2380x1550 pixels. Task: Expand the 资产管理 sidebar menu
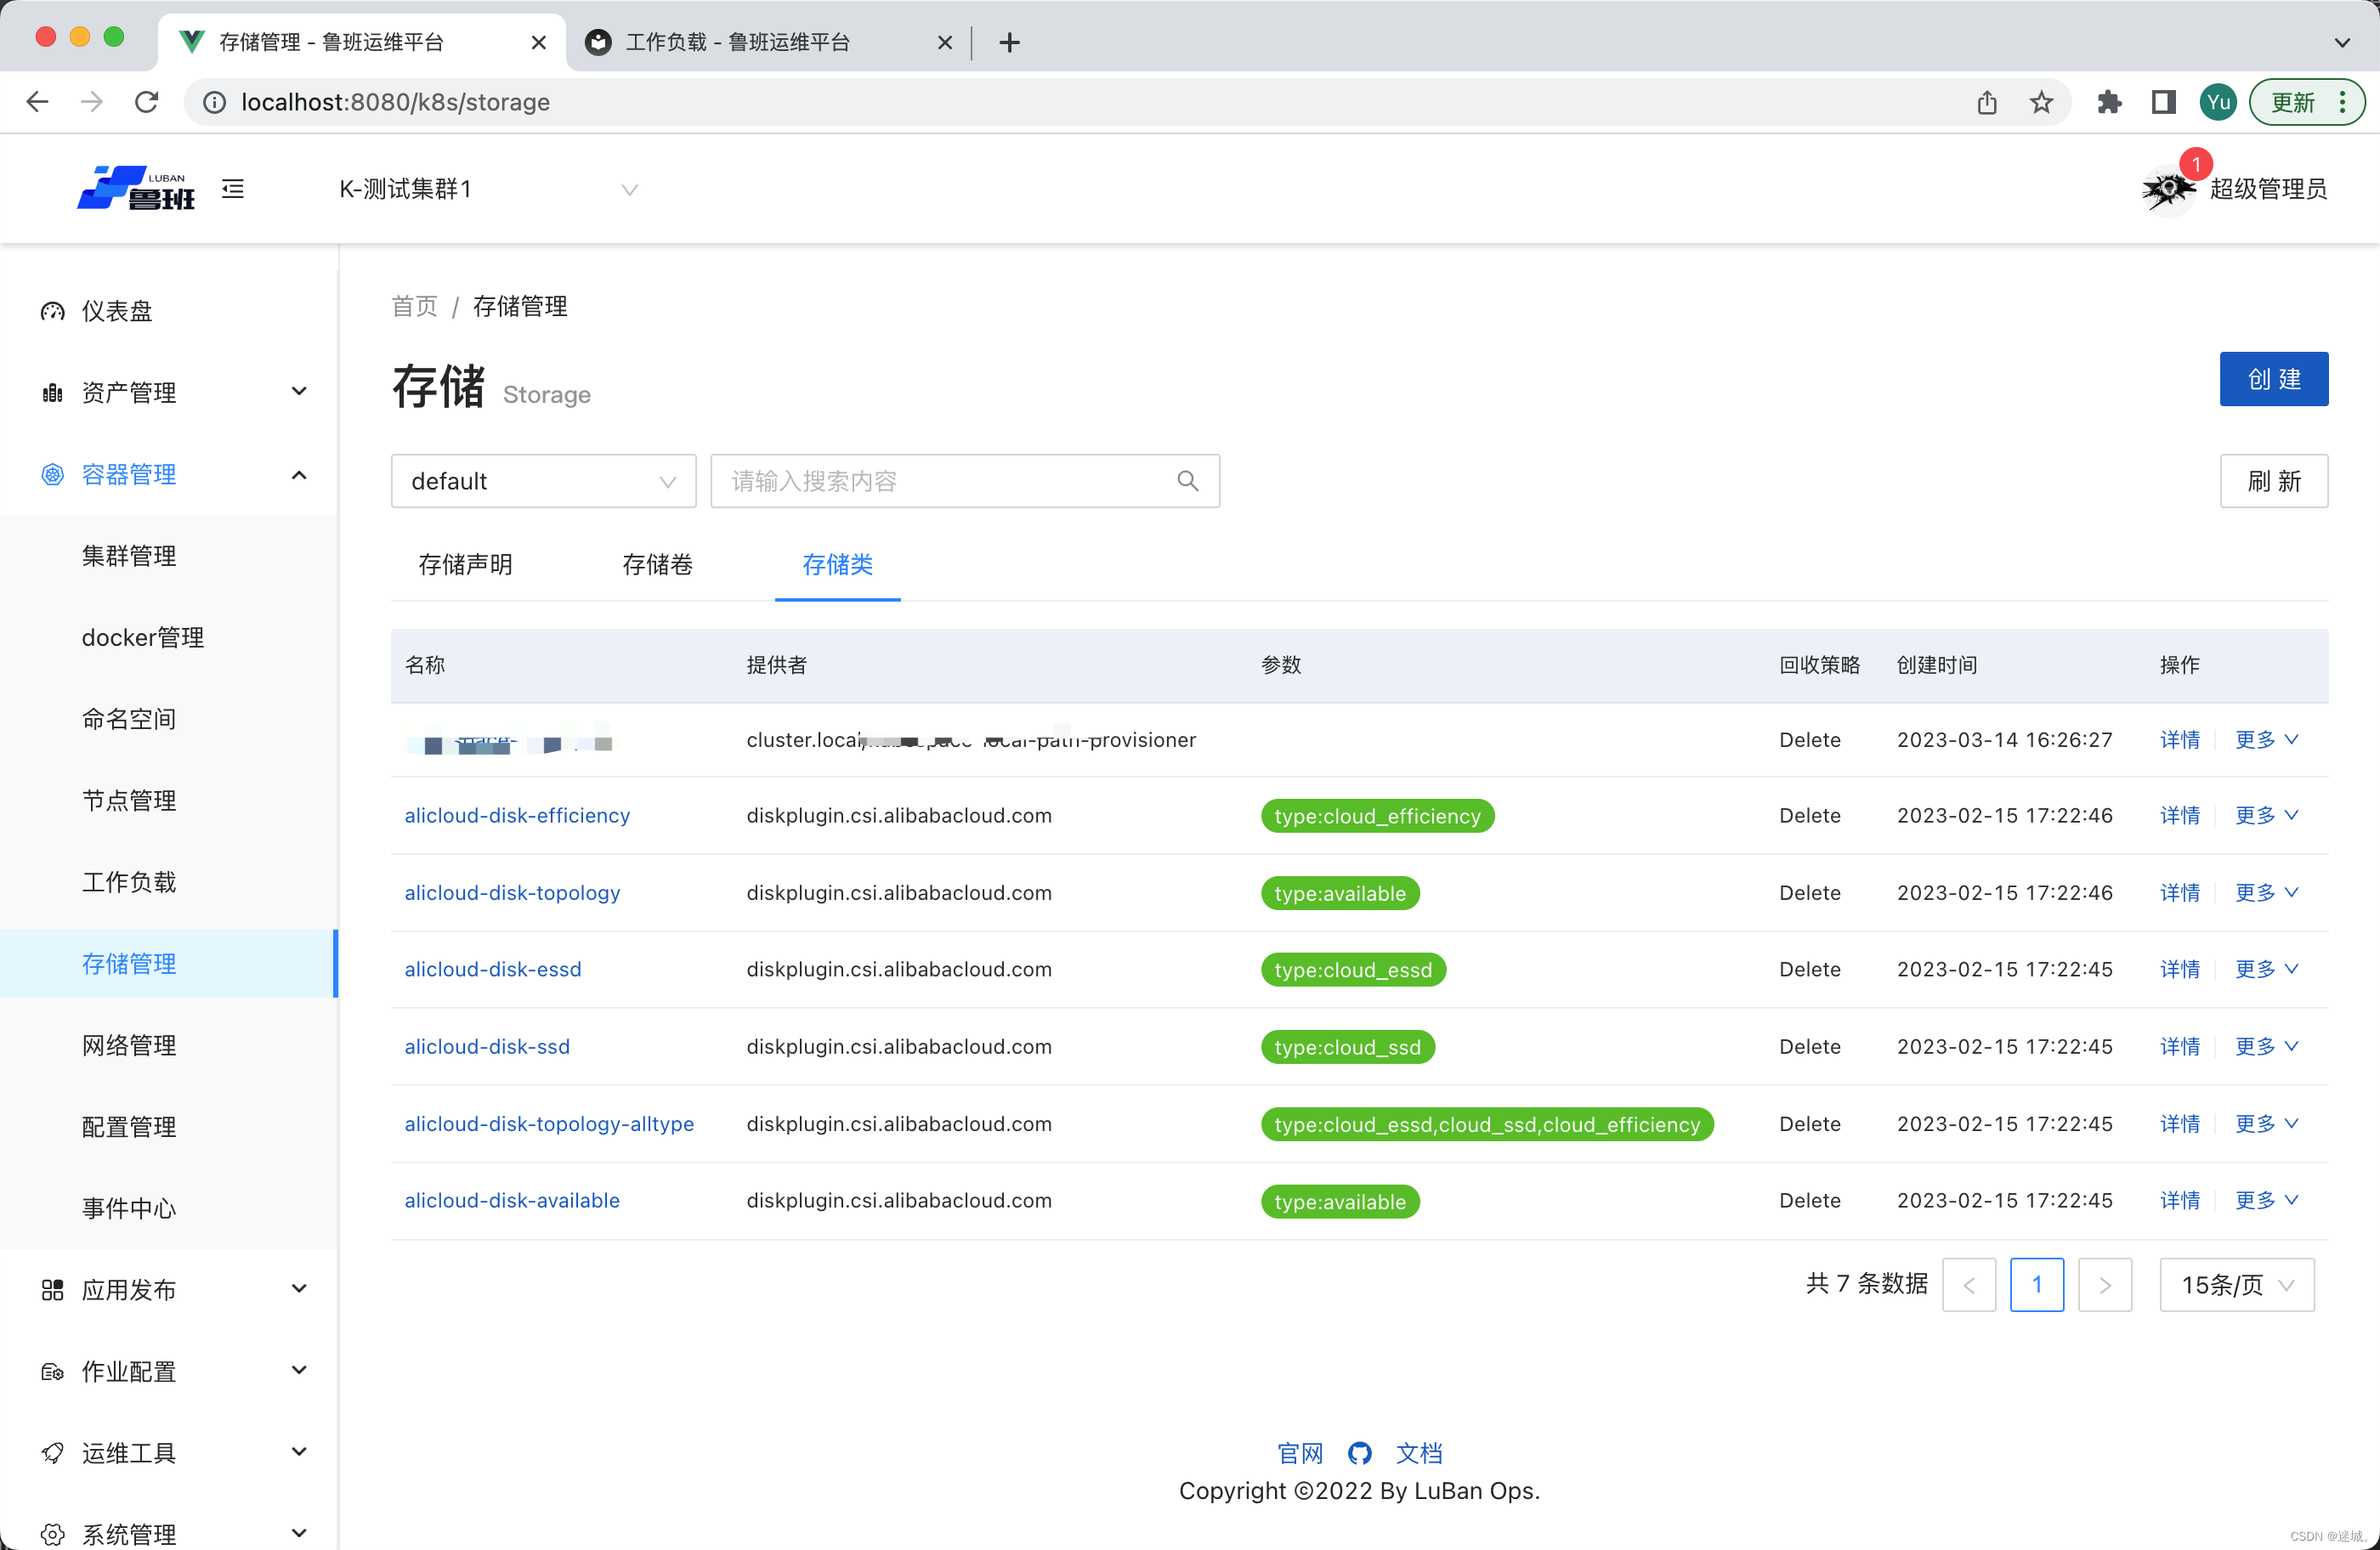coord(168,393)
